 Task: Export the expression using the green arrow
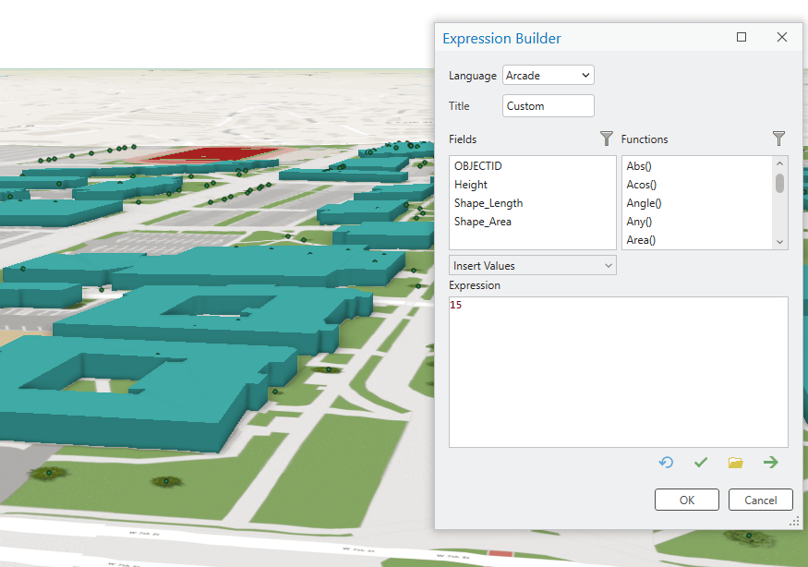(x=770, y=462)
